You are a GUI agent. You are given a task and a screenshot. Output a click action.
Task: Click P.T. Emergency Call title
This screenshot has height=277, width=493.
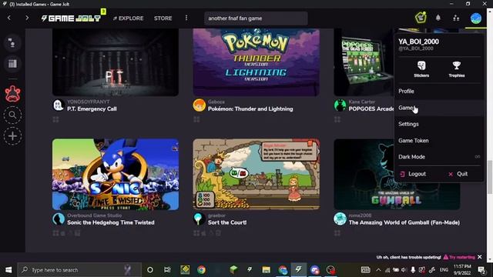(x=92, y=108)
